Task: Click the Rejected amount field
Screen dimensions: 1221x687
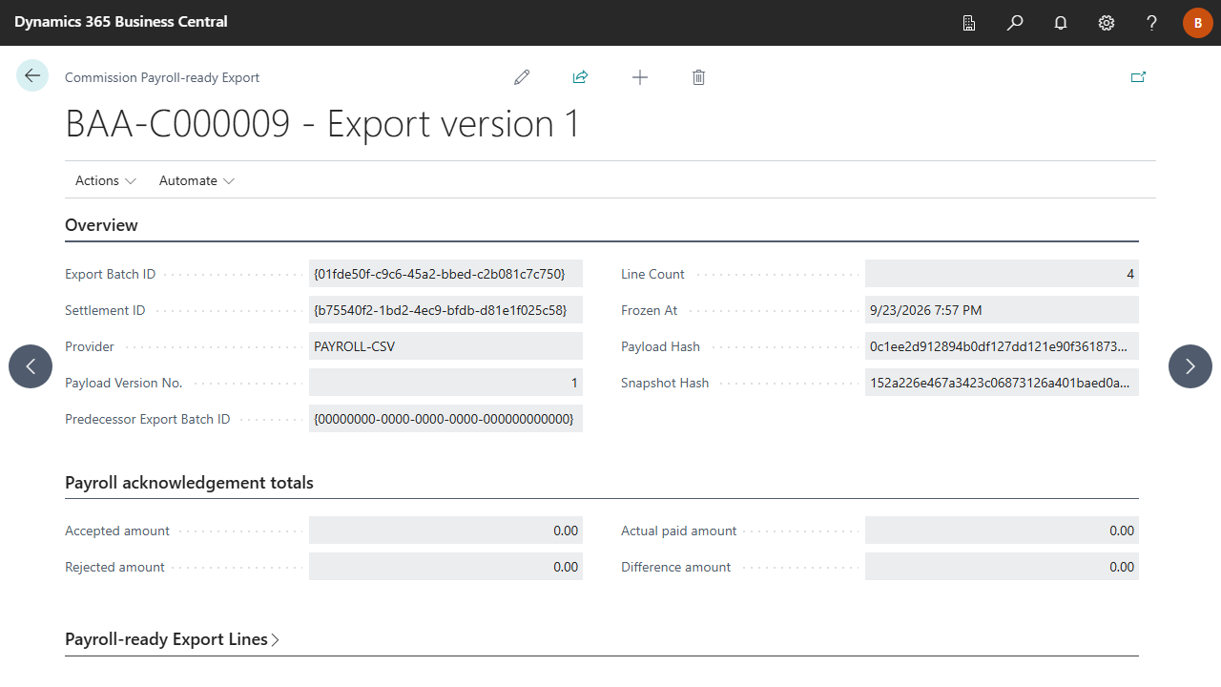Action: pyautogui.click(x=445, y=567)
